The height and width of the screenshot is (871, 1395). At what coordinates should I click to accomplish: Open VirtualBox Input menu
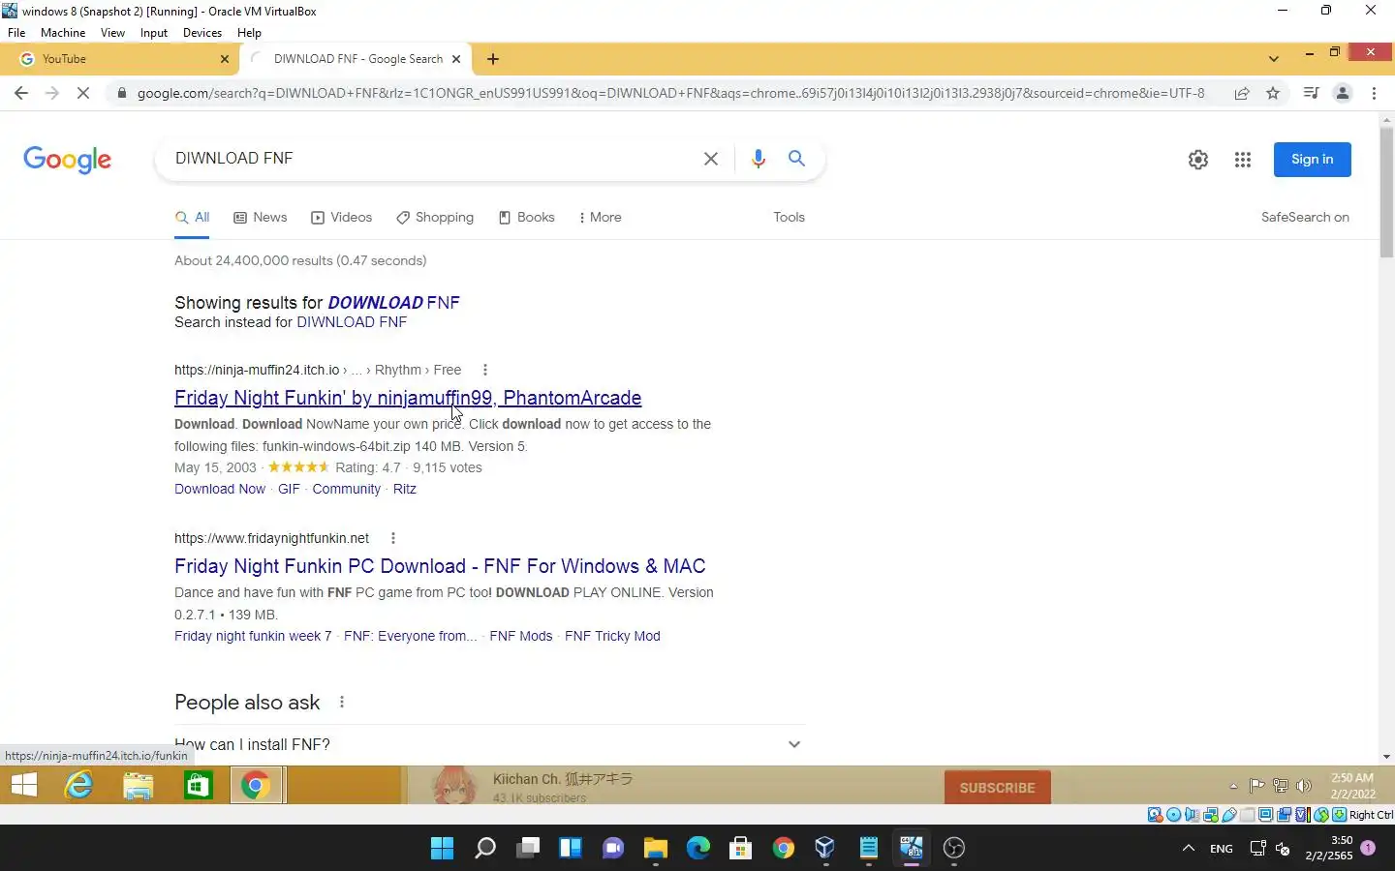click(x=154, y=33)
